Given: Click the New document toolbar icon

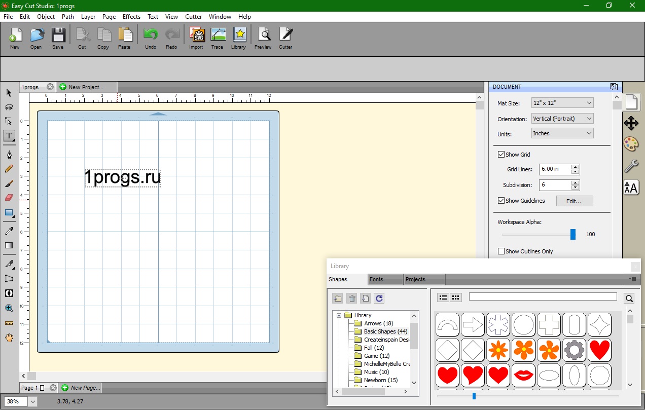Looking at the screenshot, I should click(x=15, y=38).
